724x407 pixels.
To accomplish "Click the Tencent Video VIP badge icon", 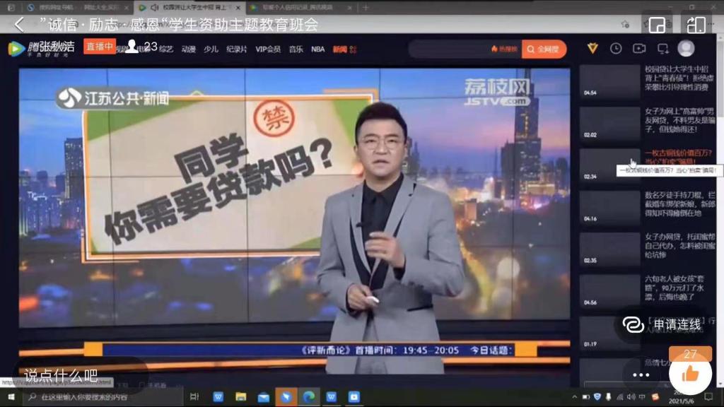I will (x=592, y=48).
